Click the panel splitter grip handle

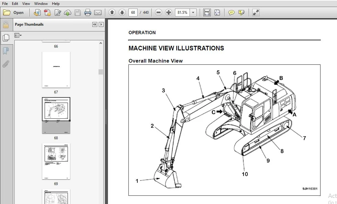click(106, 117)
